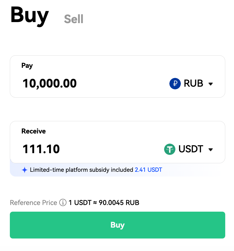Click the Pay amount field showing 10,000.00
The image size is (234, 251).
click(50, 83)
